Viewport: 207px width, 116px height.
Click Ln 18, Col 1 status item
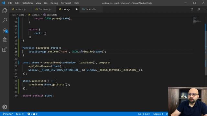(x=144, y=114)
